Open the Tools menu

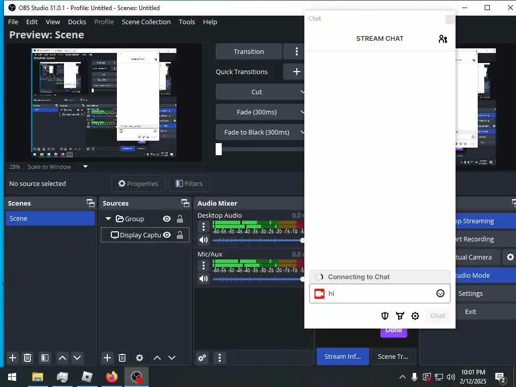[x=186, y=22]
